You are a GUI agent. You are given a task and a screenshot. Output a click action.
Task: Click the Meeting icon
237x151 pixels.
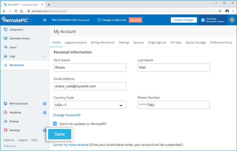coord(6,130)
